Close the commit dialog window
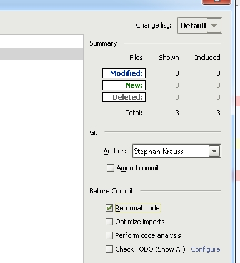240x263 pixels. 216,2
